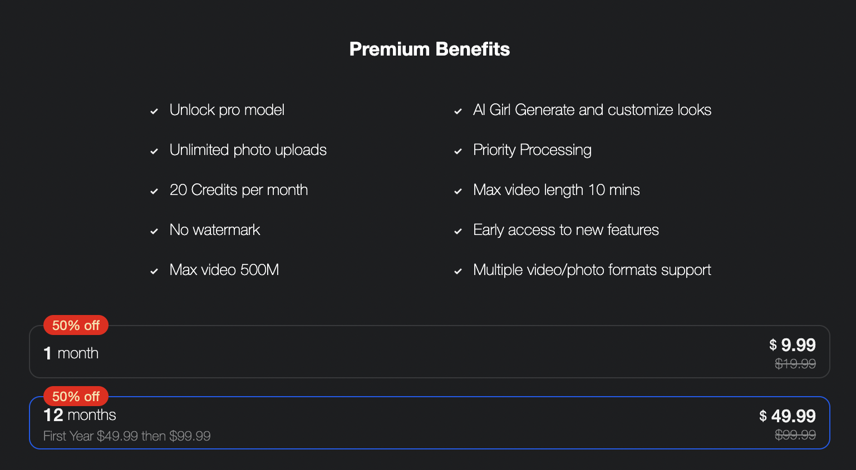This screenshot has width=856, height=470.
Task: Click checkmark icon beside Unlock pro model
Action: click(x=154, y=112)
